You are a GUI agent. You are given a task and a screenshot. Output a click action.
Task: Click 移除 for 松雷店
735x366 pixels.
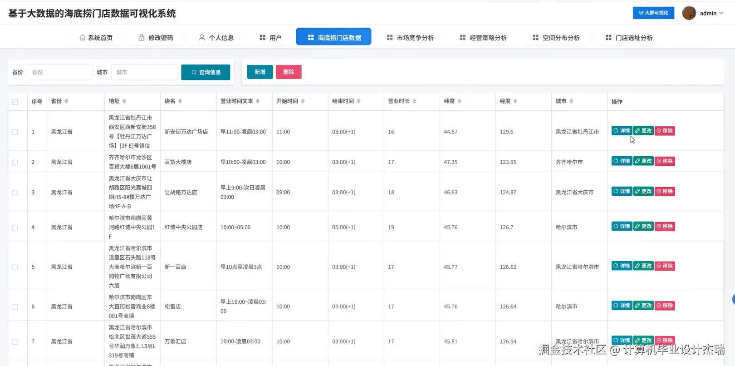tap(665, 306)
